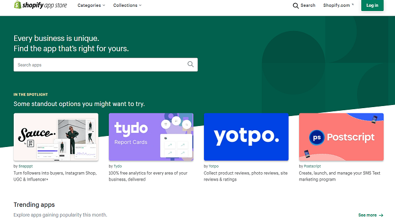
Task: Click the arrow icon beside See more
Action: pos(381,215)
